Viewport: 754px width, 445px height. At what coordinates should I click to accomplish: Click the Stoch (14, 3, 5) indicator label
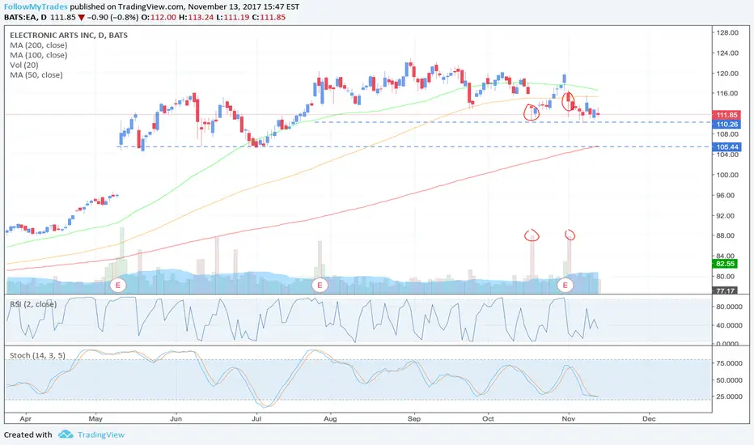coord(37,355)
